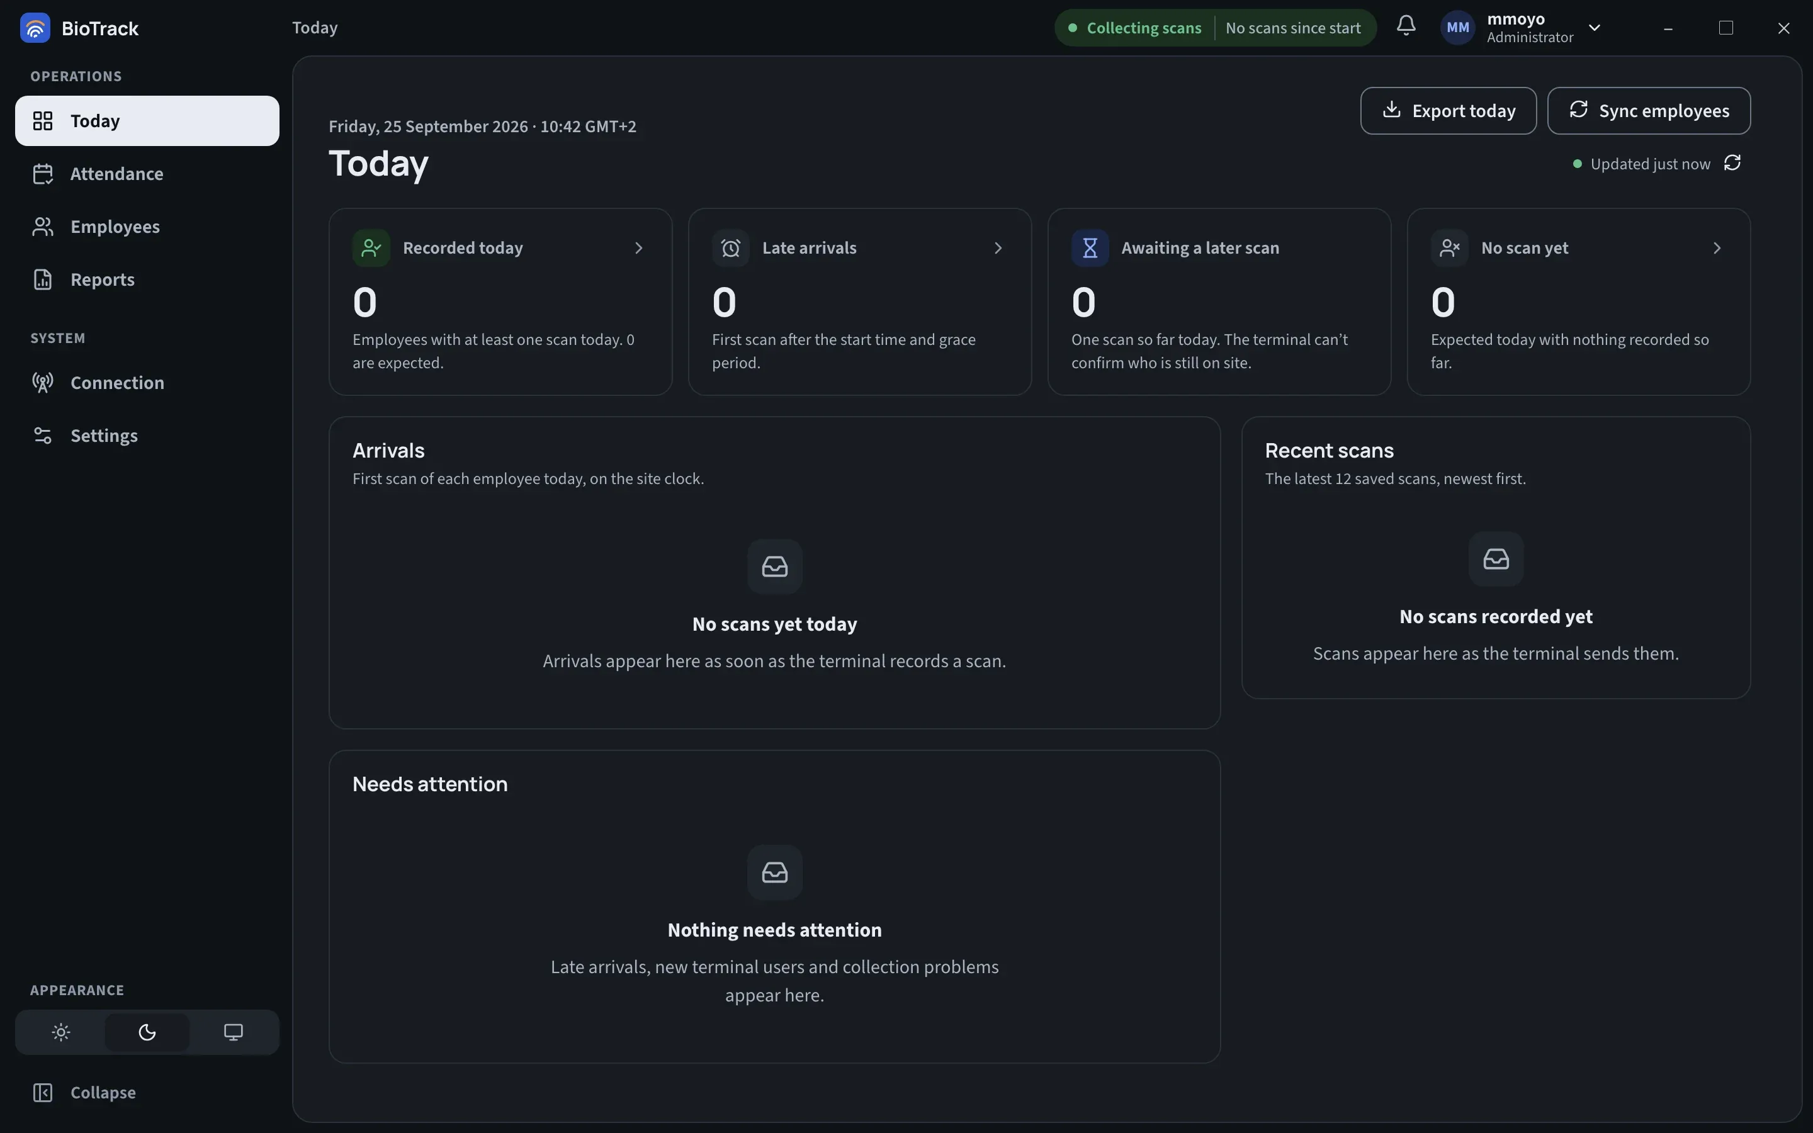The width and height of the screenshot is (1813, 1133).
Task: Open Late arrivals details chevron
Action: pyautogui.click(x=998, y=248)
